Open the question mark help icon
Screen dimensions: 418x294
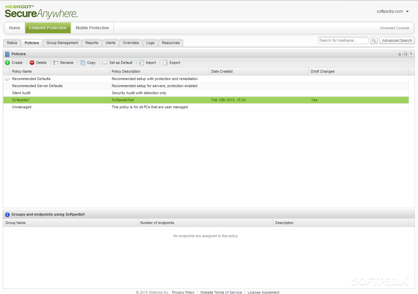coord(411,54)
